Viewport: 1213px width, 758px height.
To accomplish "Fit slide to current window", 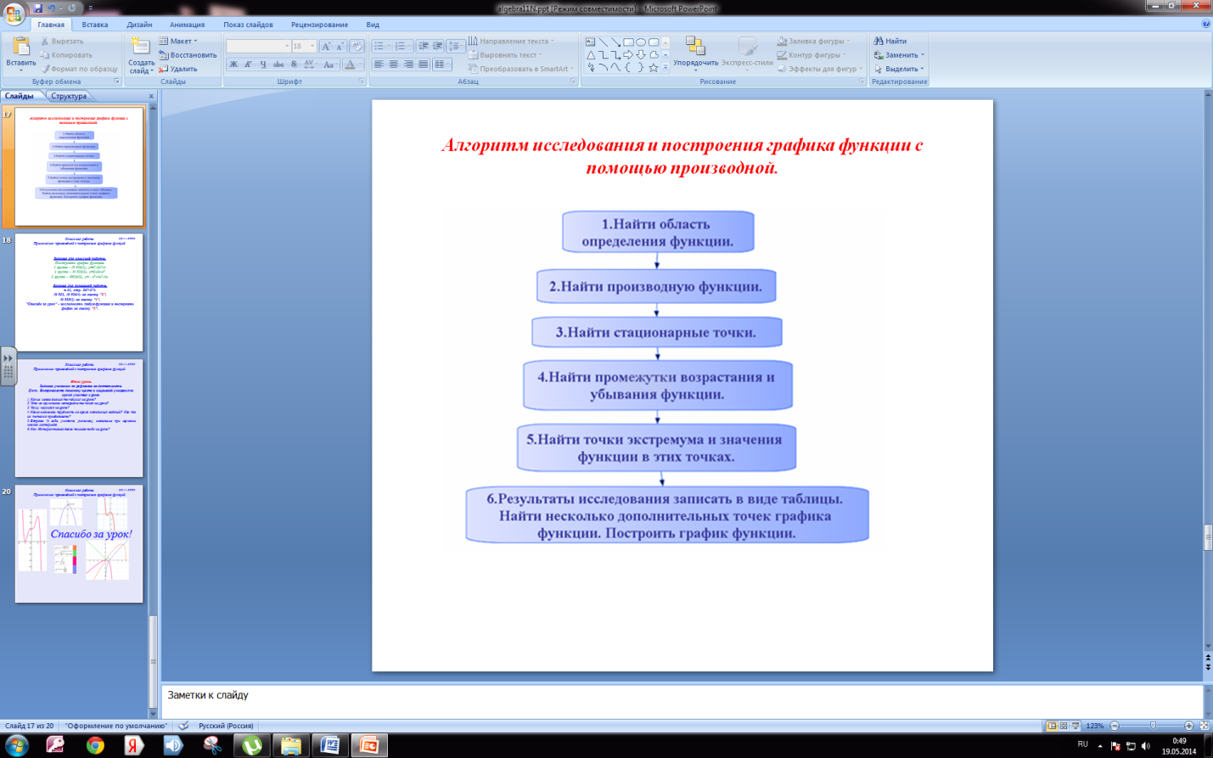I will click(x=1204, y=726).
